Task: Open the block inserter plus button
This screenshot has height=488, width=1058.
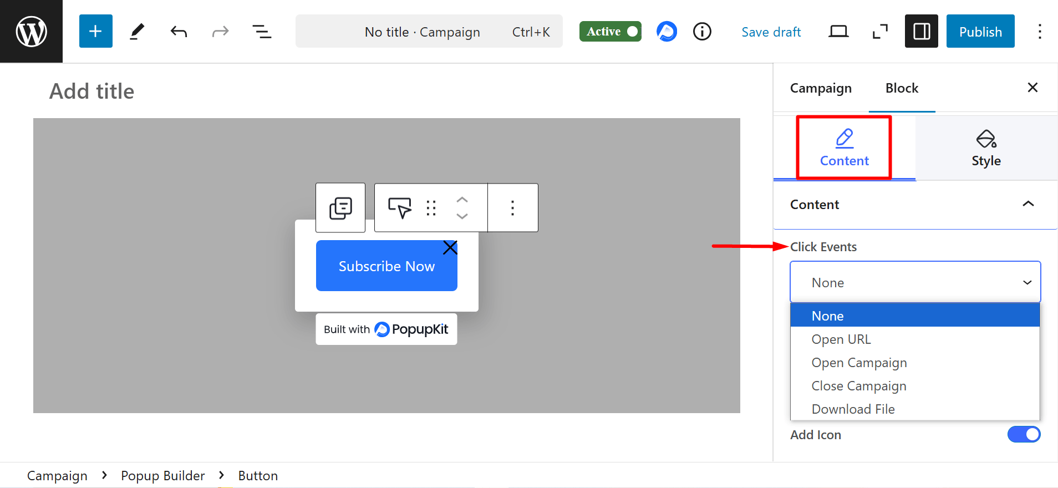Action: [95, 32]
